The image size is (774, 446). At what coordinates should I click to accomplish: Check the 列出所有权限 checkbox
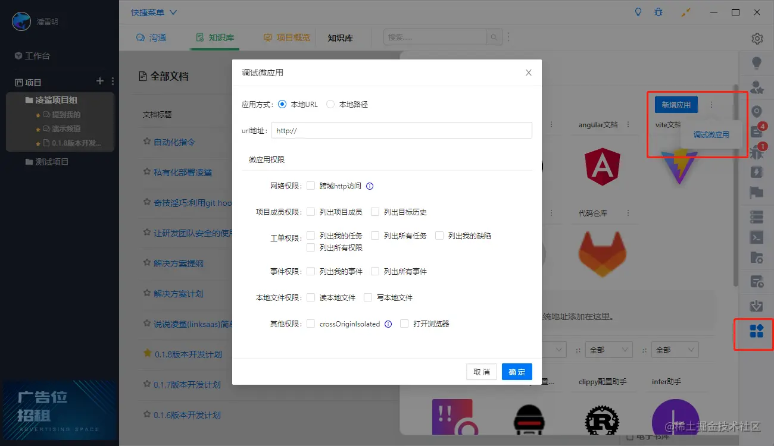point(311,247)
